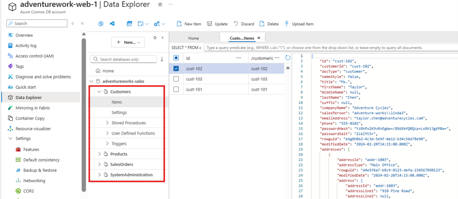Switch to the Home tab
The height and width of the screenshot is (199, 458).
click(x=193, y=38)
